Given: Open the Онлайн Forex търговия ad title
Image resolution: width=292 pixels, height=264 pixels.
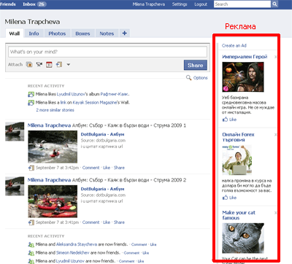Looking at the screenshot, I should [238, 137].
